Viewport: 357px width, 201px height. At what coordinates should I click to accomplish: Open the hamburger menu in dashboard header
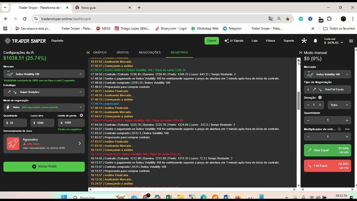tap(351, 41)
